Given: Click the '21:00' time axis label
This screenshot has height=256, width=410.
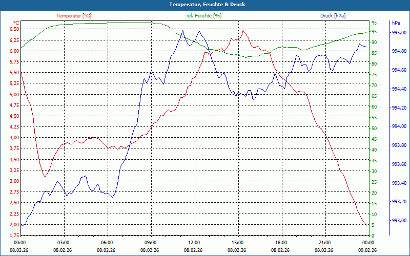Looking at the screenshot, I should click(324, 242).
